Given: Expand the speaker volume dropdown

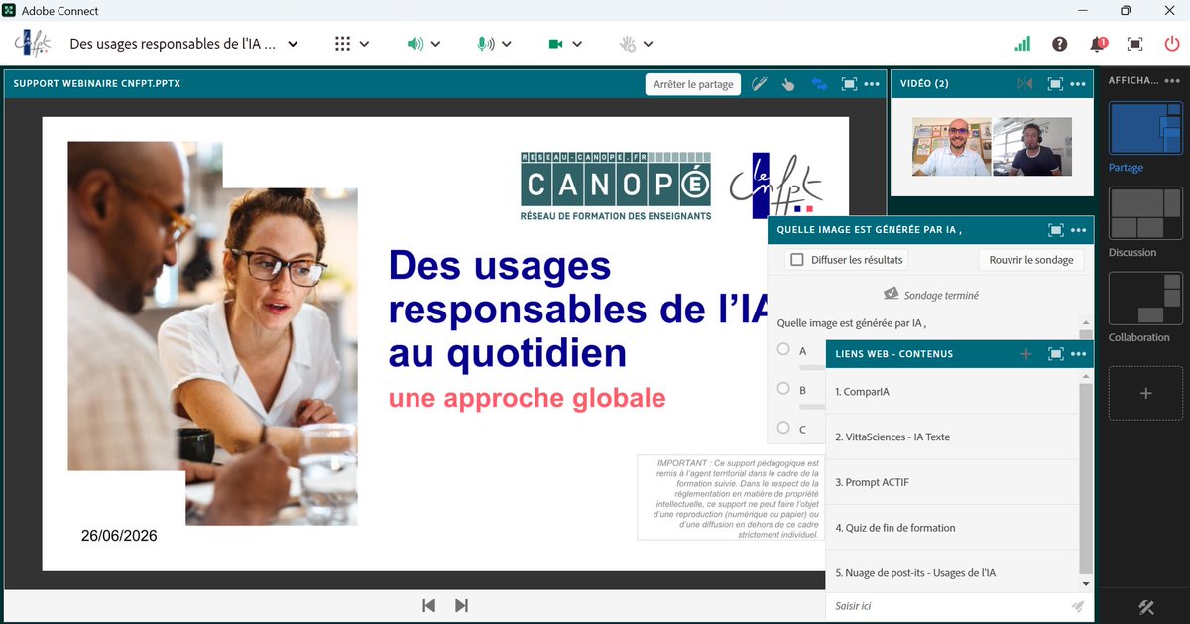Looking at the screenshot, I should point(434,44).
